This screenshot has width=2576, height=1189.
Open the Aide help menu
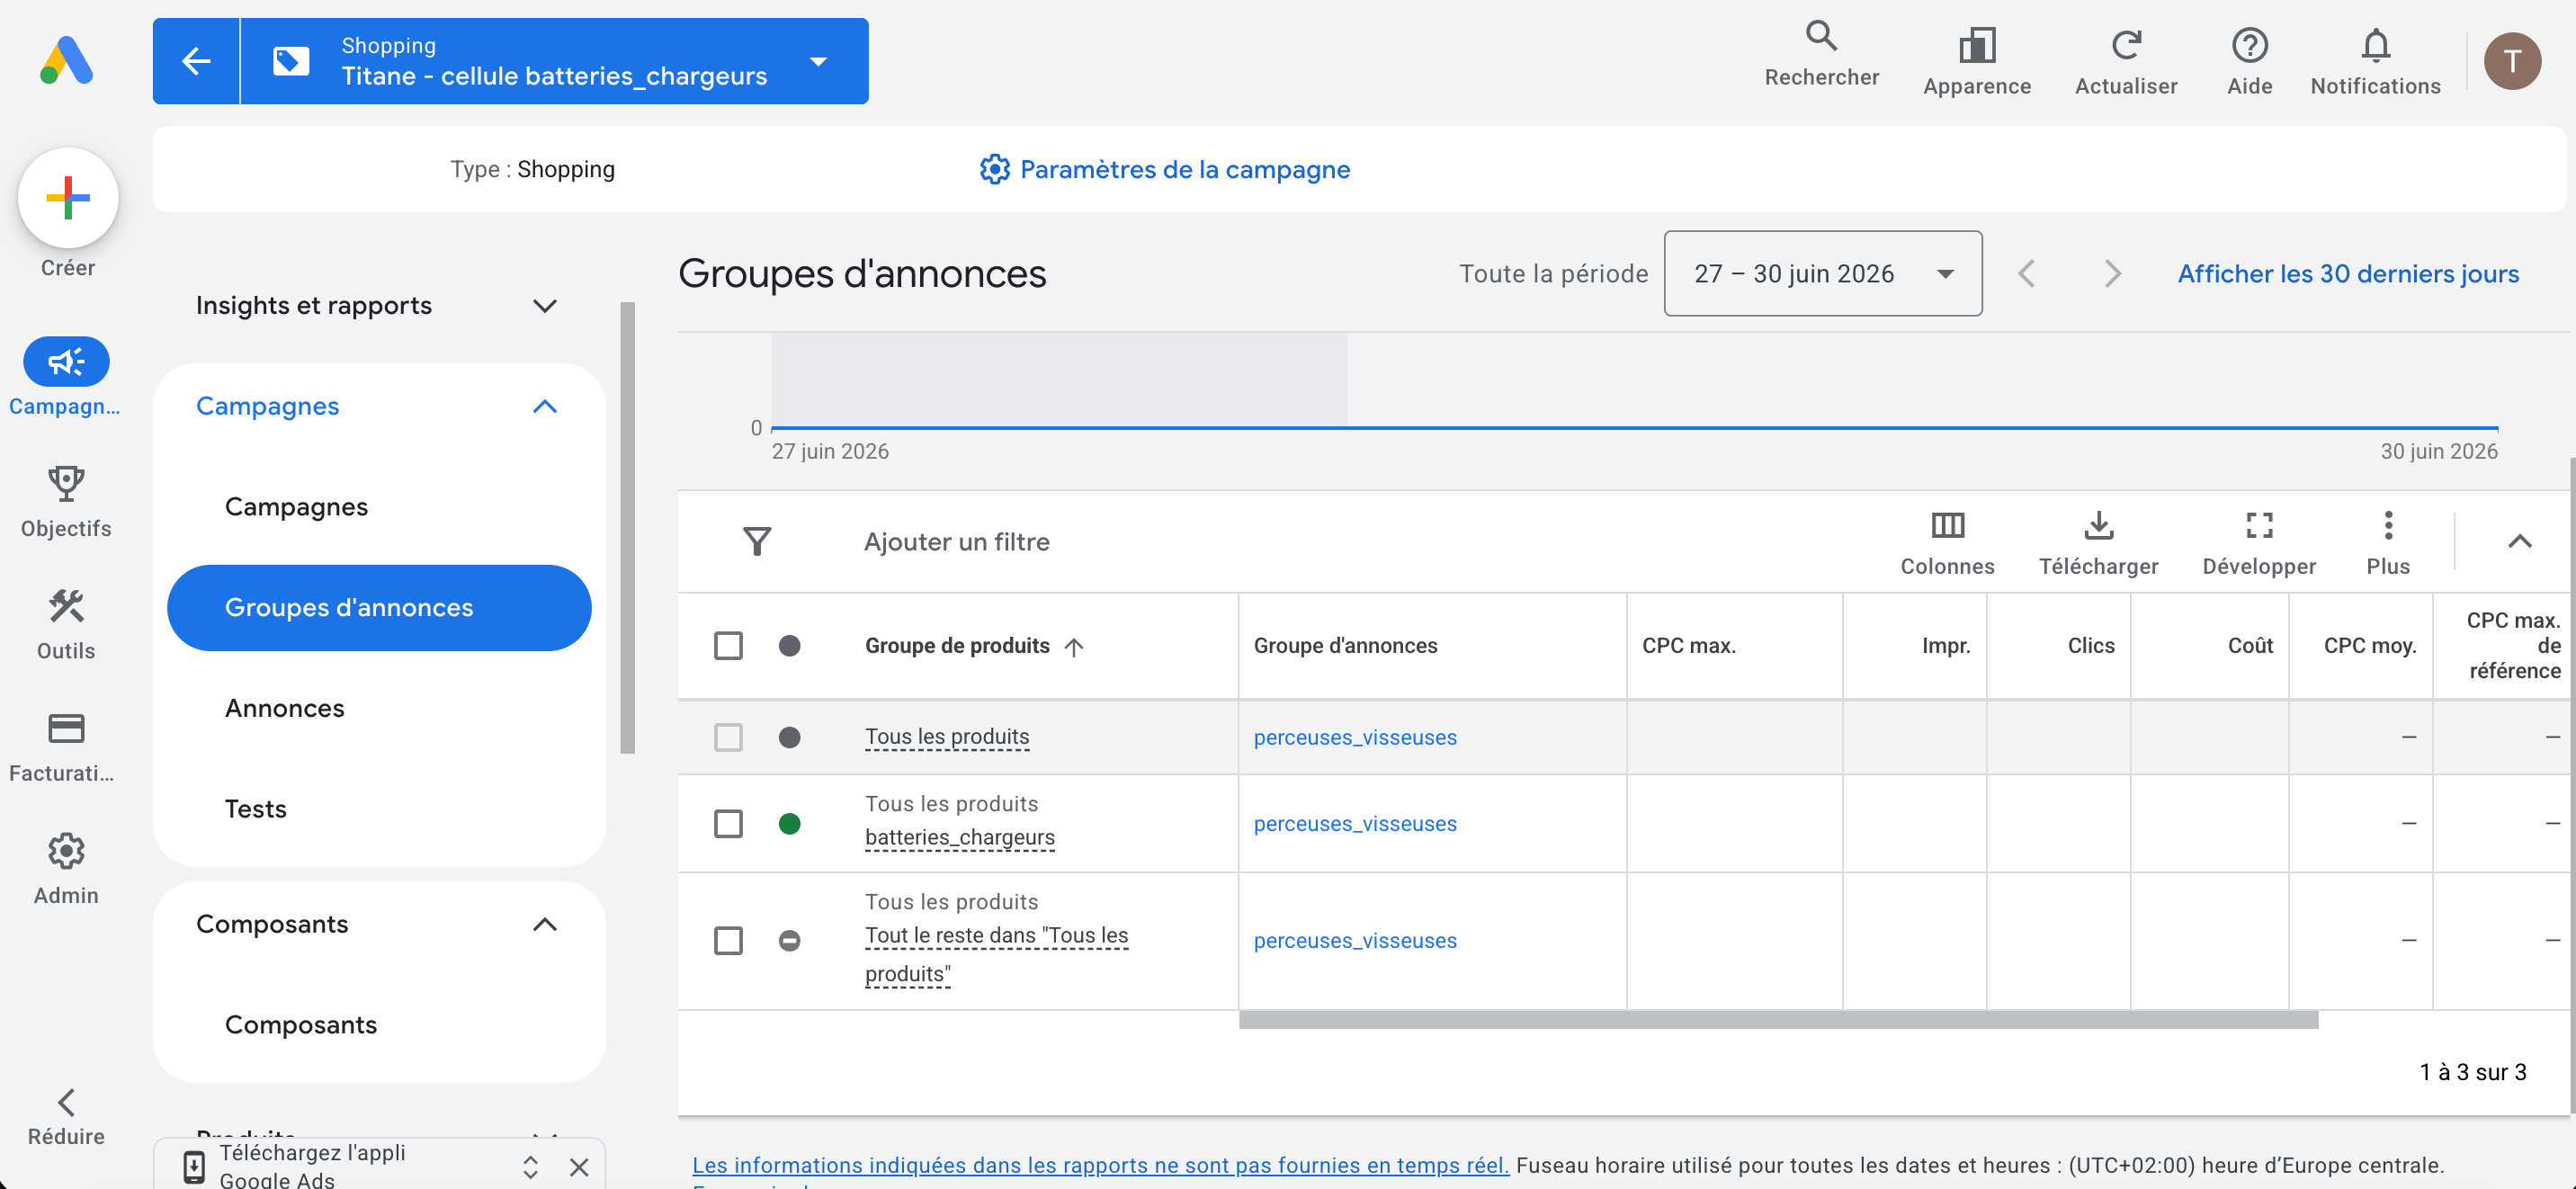point(2249,61)
